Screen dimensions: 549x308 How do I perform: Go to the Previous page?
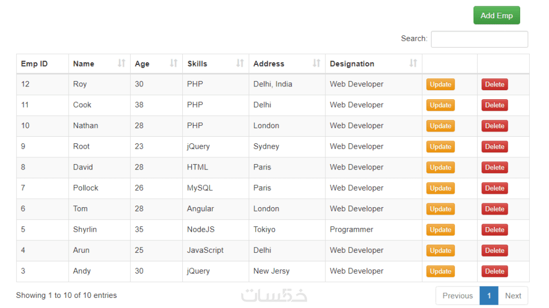click(x=457, y=296)
